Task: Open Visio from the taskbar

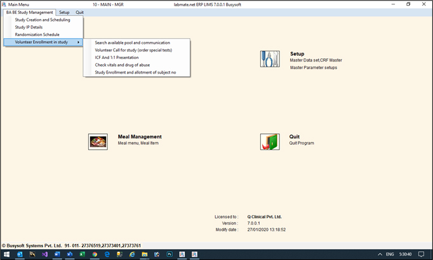Action: 70,254
